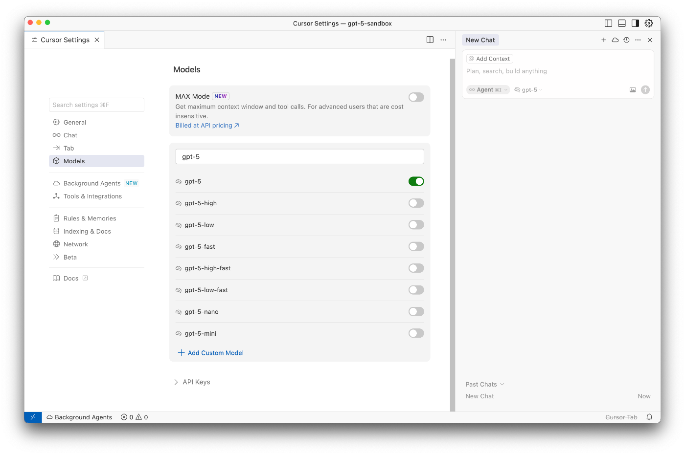Click Add Context button in chat

point(489,59)
